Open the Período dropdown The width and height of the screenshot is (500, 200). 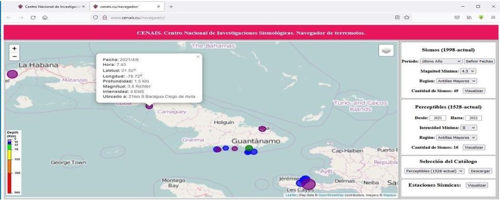pos(441,61)
